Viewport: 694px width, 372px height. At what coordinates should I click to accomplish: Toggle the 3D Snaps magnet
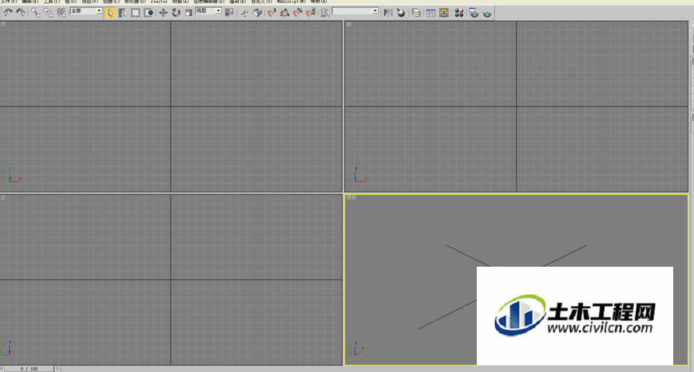[x=272, y=12]
